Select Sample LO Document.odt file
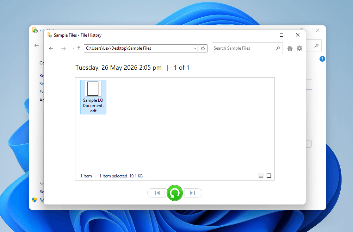This screenshot has width=353, height=232. point(93,97)
